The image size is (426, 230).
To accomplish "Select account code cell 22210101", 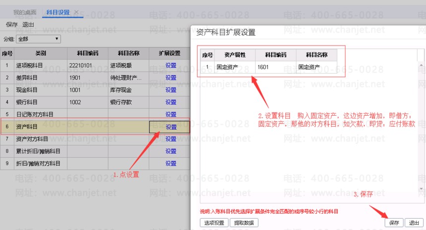I will [x=88, y=65].
